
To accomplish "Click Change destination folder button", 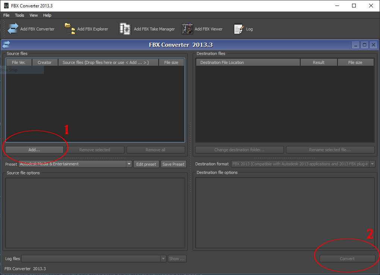I will (239, 150).
